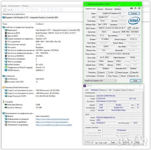Screen dimensions: 151x150
Task: Click the GPU-Z Close button
Action: 135,81
